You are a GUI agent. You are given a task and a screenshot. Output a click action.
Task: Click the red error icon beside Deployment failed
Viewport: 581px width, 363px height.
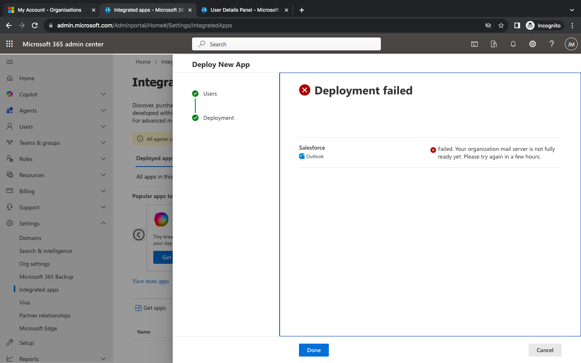tap(305, 90)
